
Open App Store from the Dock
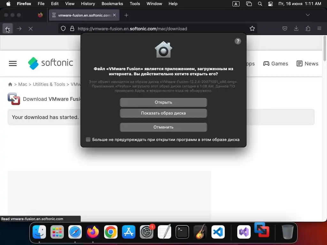coord(129,232)
